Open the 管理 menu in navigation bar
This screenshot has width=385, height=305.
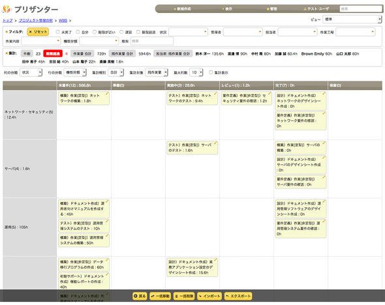click(x=271, y=9)
